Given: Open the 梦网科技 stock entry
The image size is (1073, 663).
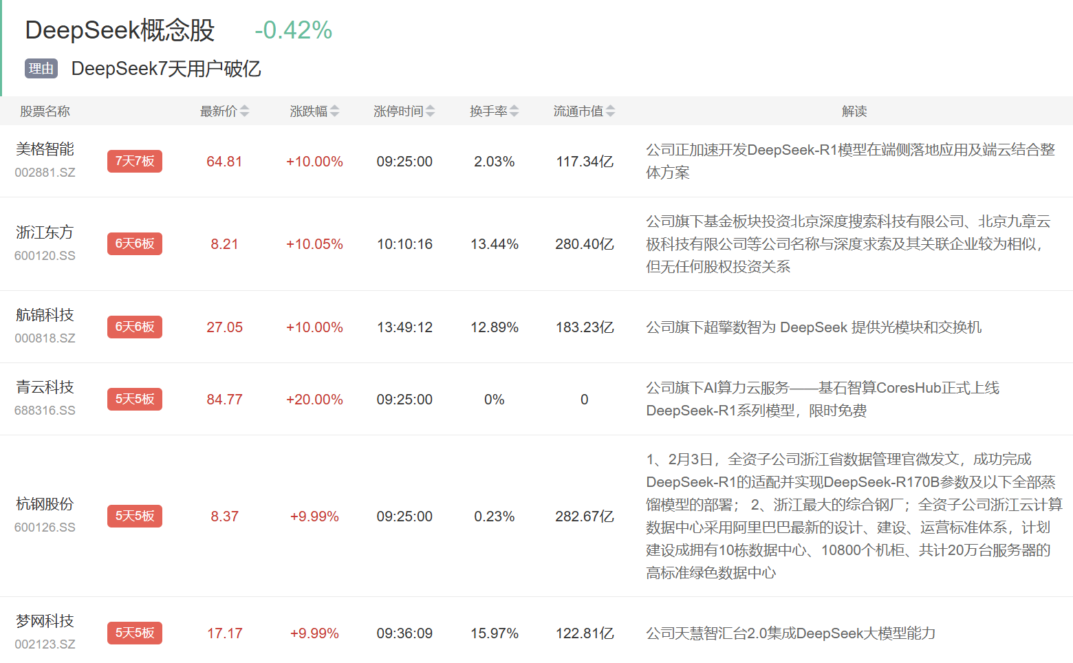Looking at the screenshot, I should 45,621.
